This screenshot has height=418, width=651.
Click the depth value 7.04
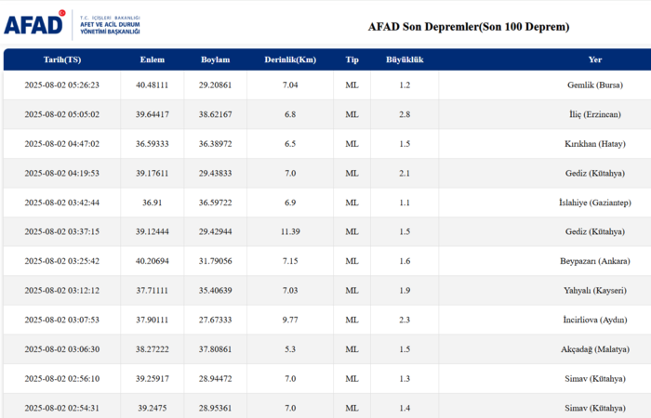pos(290,85)
